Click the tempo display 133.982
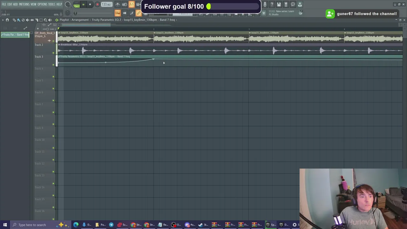 (107, 4)
